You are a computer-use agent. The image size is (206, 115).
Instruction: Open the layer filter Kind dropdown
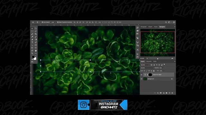tap(145, 65)
